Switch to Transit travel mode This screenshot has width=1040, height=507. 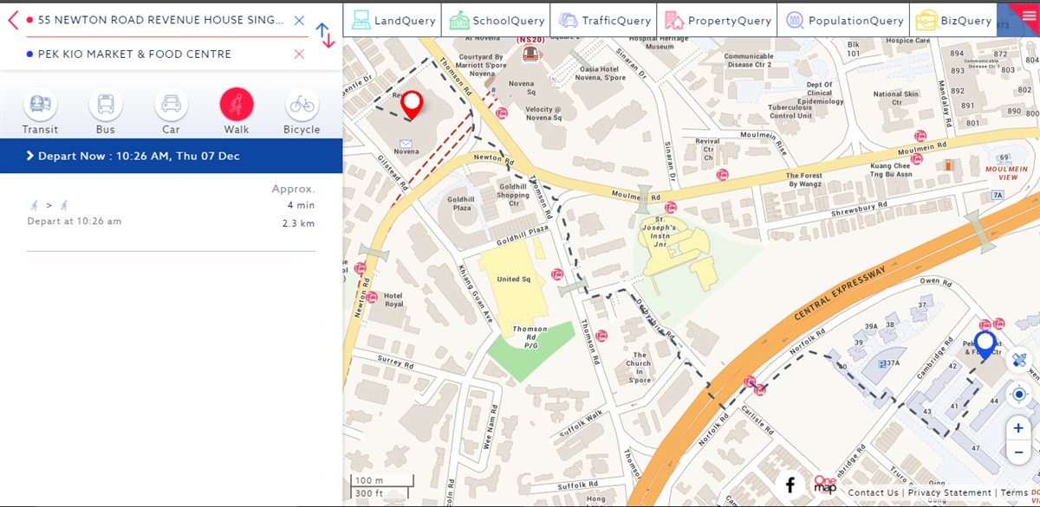(x=40, y=106)
